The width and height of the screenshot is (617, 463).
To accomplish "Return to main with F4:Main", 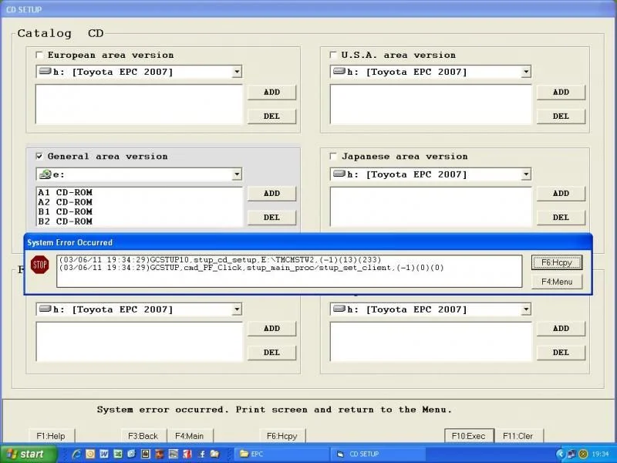I will (190, 436).
